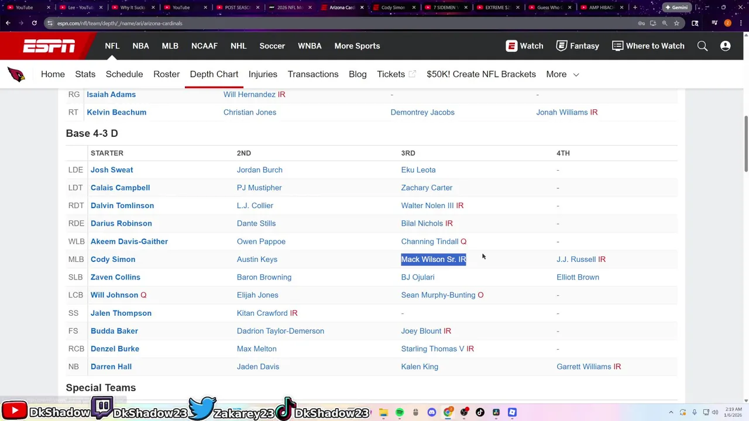Open Mack Wilson Sr. player link
The width and height of the screenshot is (749, 421).
429,260
